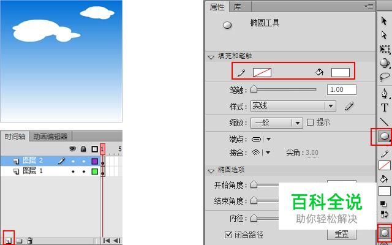Choose the Free Transform tool
Viewport: 392px width, 245px height.
pyautogui.click(x=385, y=49)
